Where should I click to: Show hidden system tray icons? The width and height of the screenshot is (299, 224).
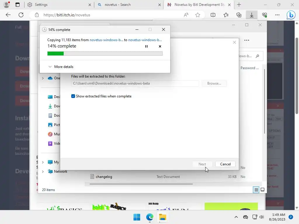coord(236,217)
